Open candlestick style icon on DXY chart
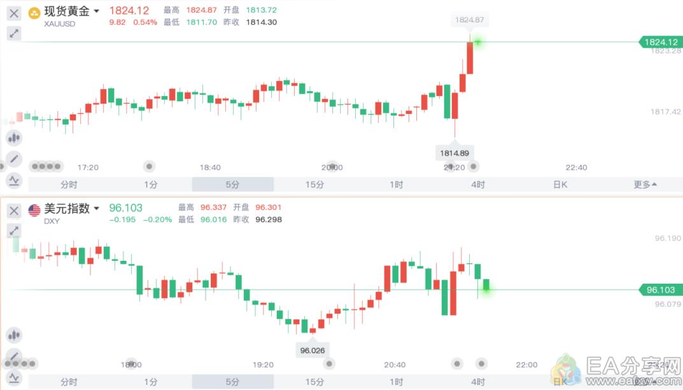This screenshot has height=390, width=683. click(14, 335)
